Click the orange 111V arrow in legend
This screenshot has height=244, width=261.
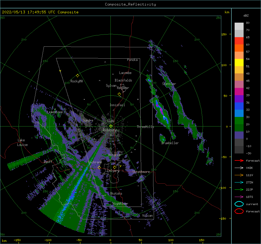tap(239, 175)
